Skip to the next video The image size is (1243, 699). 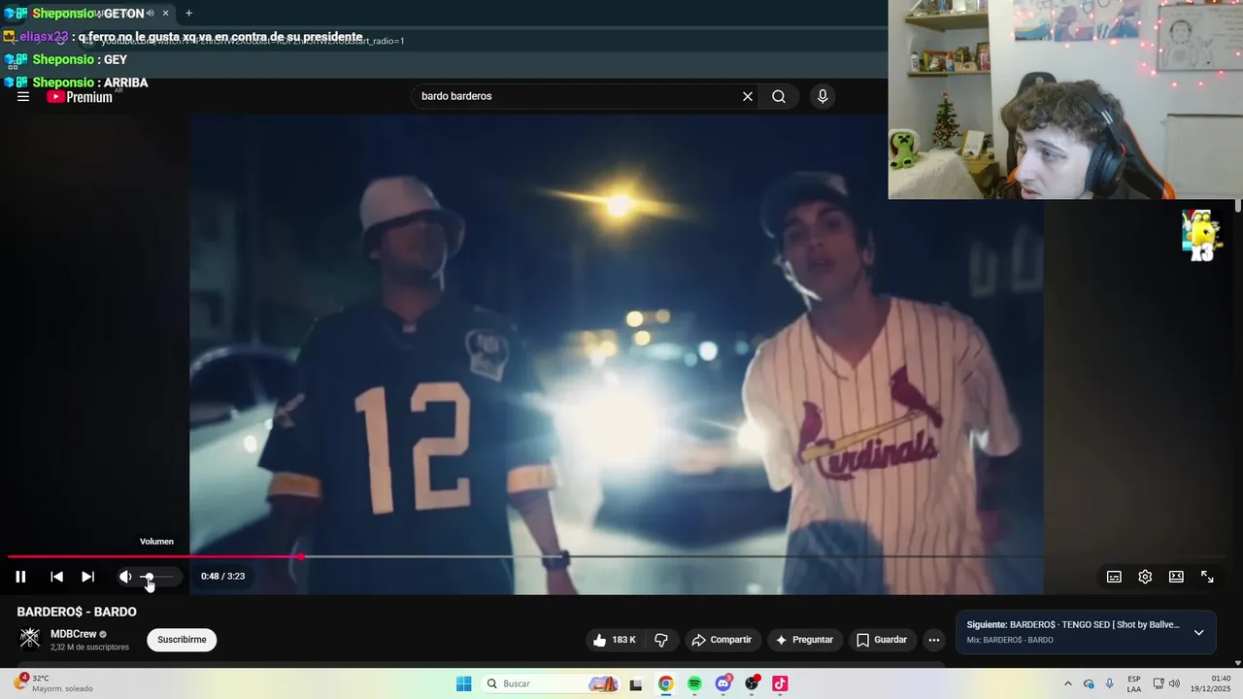click(x=87, y=577)
